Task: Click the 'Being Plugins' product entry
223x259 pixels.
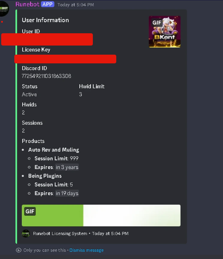Action: point(45,176)
